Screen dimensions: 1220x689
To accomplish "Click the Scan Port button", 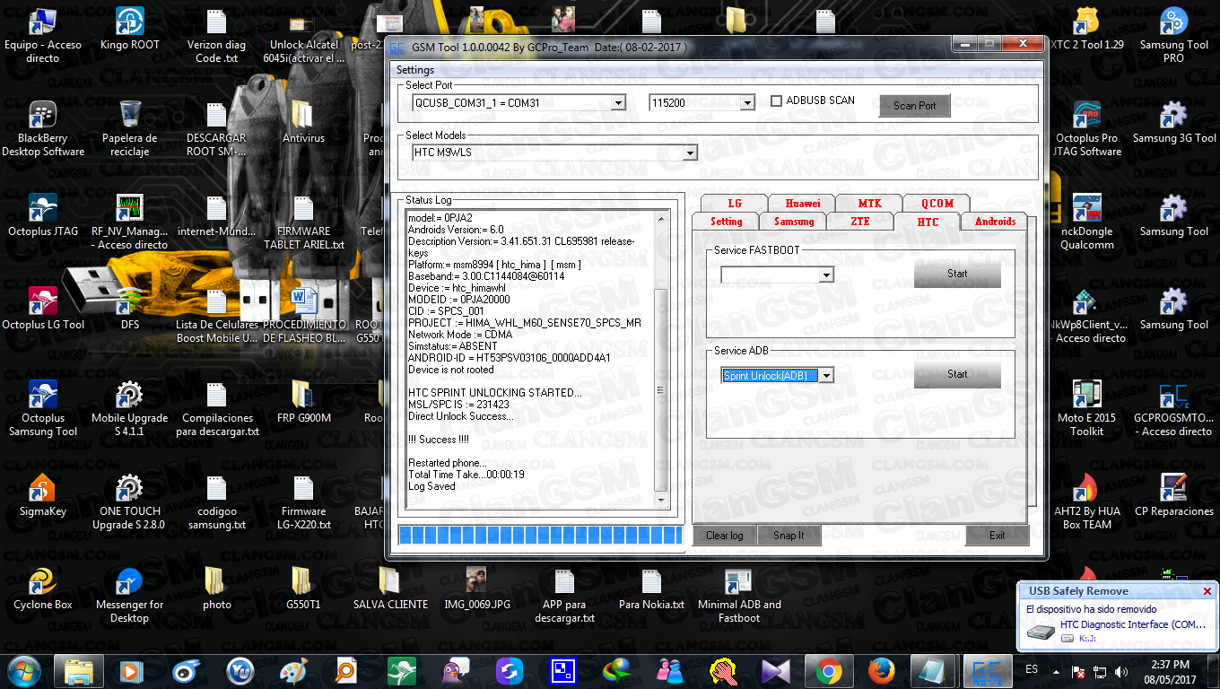I will coord(914,106).
